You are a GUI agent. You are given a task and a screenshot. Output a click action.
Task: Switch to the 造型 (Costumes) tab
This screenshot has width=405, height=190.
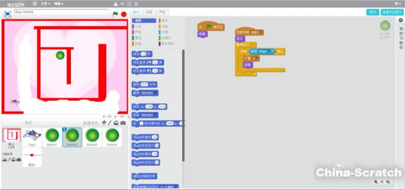click(149, 12)
